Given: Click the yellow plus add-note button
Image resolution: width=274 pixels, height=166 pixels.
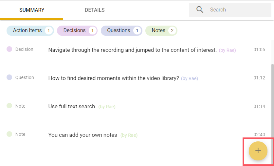Looking at the screenshot, I should tap(258, 151).
